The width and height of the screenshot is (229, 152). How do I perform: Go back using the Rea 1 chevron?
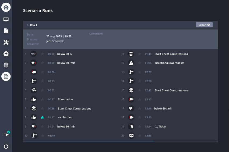[x=28, y=25]
